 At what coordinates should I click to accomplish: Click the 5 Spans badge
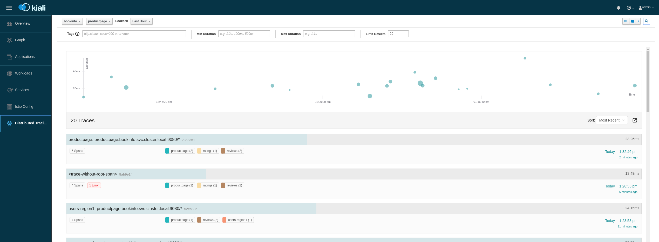click(x=77, y=151)
